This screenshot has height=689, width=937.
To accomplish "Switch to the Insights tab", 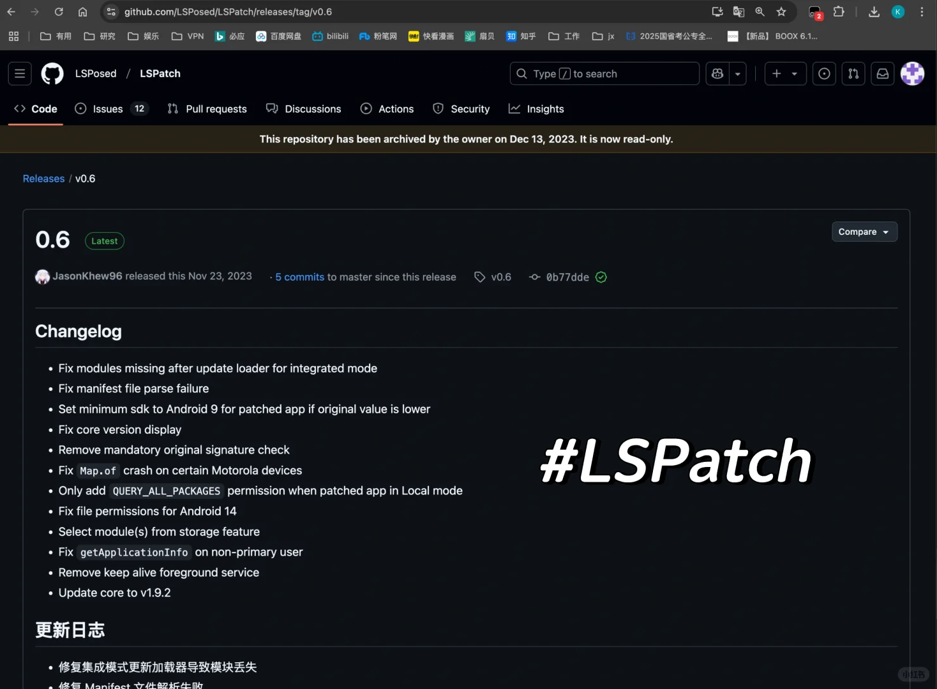I will tap(536, 109).
